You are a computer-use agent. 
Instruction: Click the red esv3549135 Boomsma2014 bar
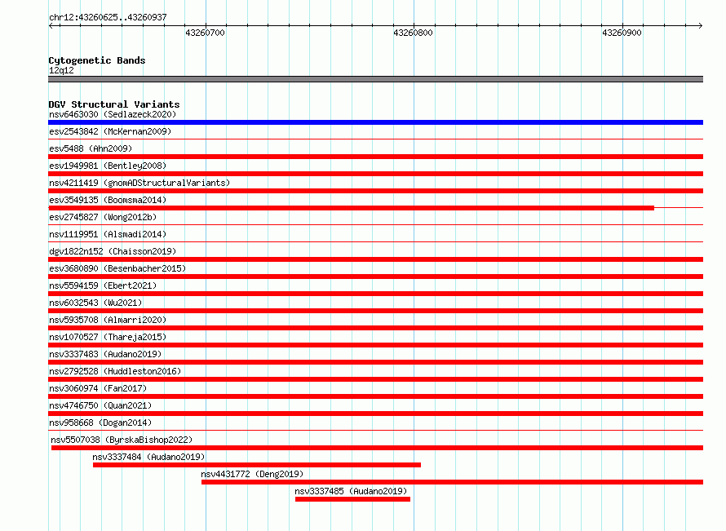click(351, 208)
